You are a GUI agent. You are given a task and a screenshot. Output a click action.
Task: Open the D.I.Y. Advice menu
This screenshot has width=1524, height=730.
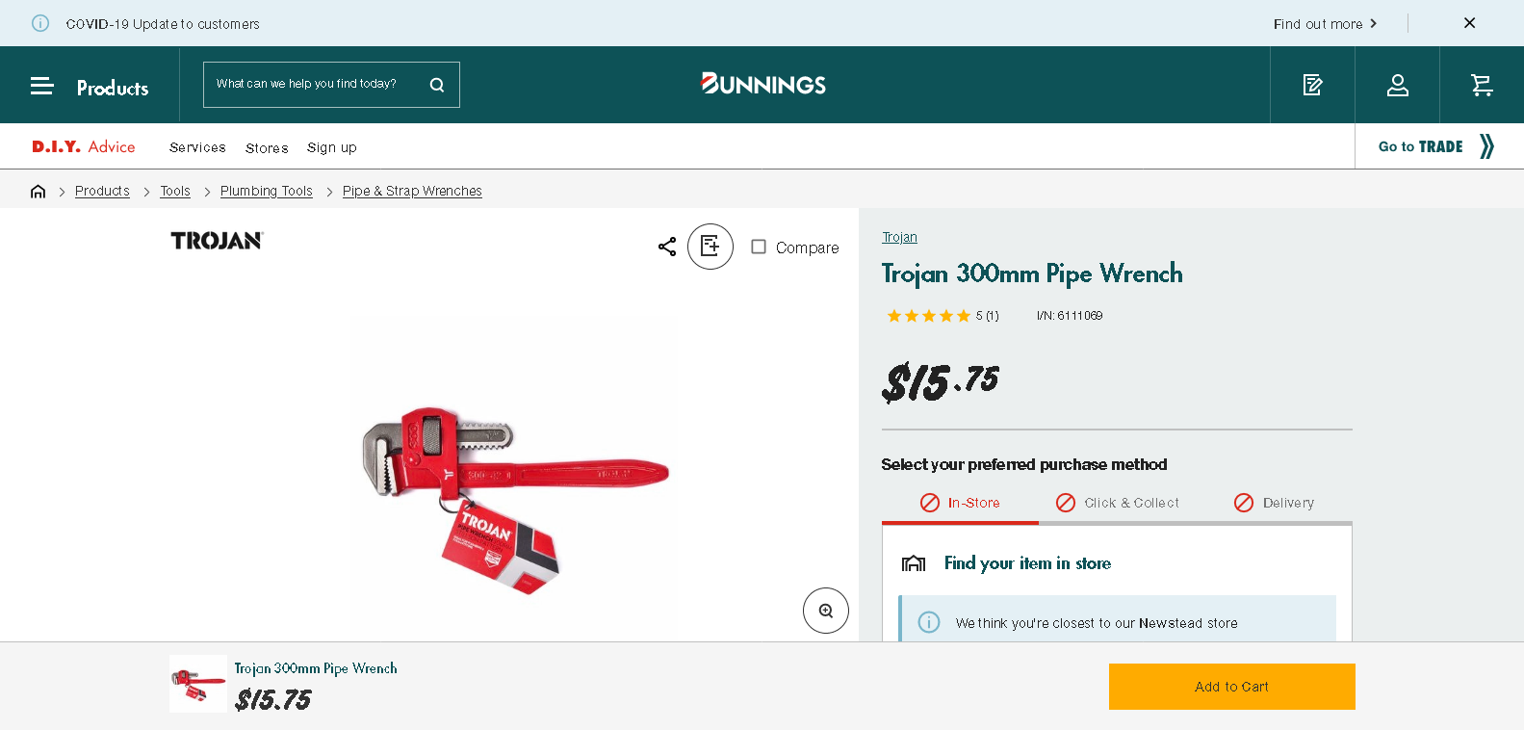(x=83, y=146)
